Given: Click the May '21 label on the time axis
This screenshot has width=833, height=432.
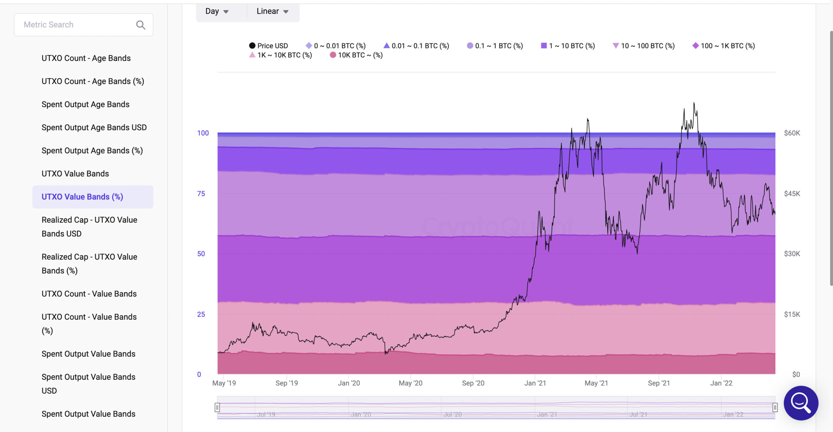Looking at the screenshot, I should click(x=596, y=383).
